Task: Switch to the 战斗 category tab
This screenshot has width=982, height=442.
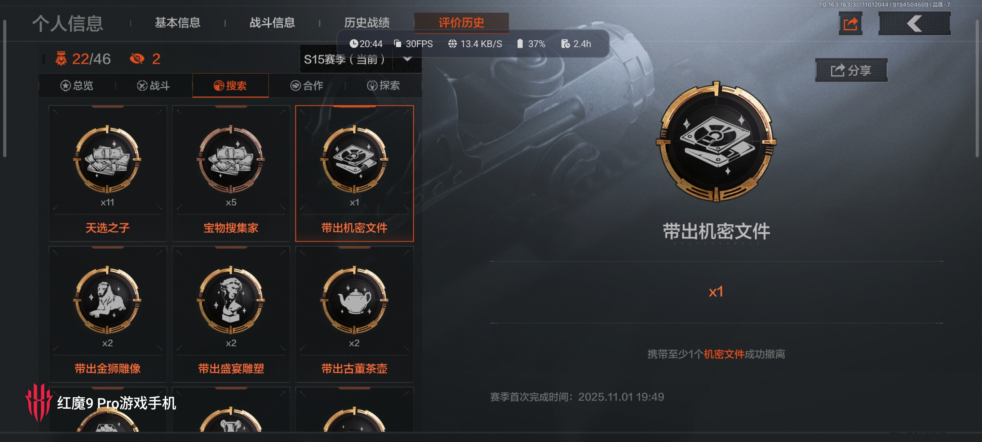Action: pyautogui.click(x=154, y=86)
